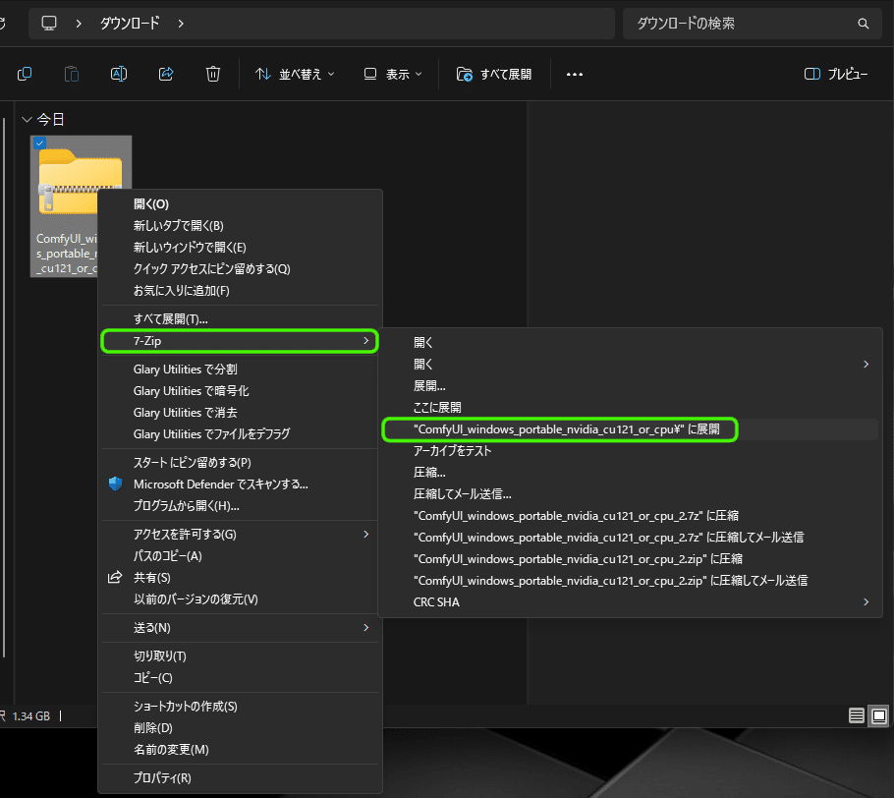Image resolution: width=894 pixels, height=798 pixels.
Task: Choose 展開... in the 7-Zip submenu
Action: [x=630, y=386]
